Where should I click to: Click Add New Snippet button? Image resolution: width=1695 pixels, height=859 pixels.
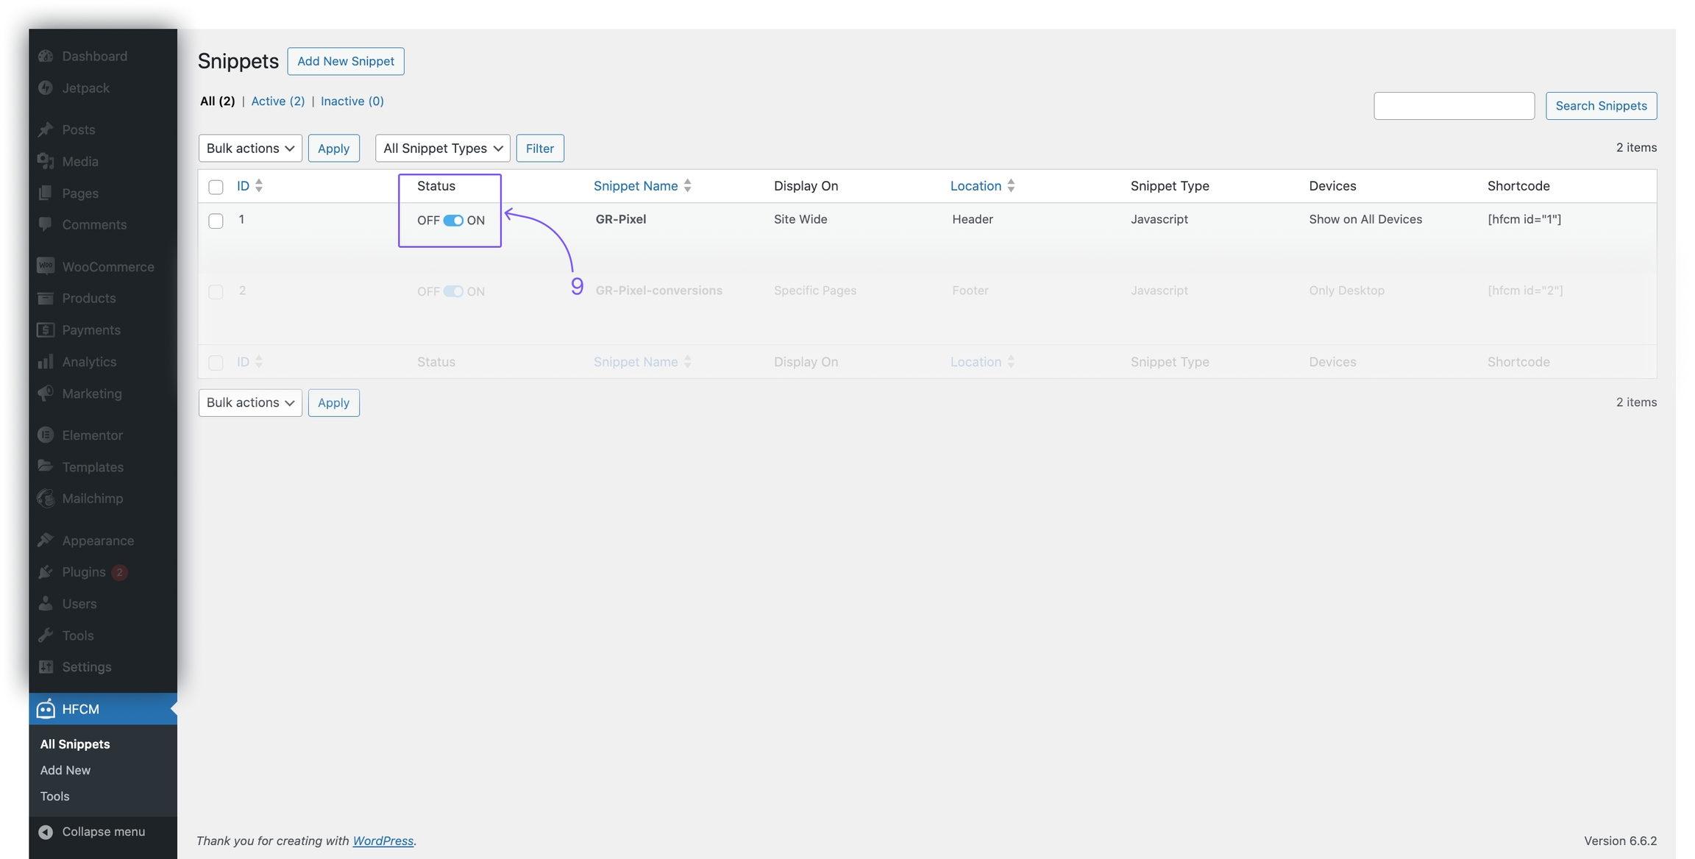(x=346, y=61)
